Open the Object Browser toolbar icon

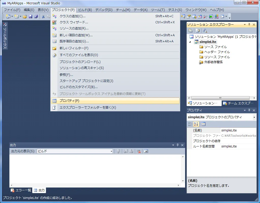pyautogui.click(x=200, y=16)
